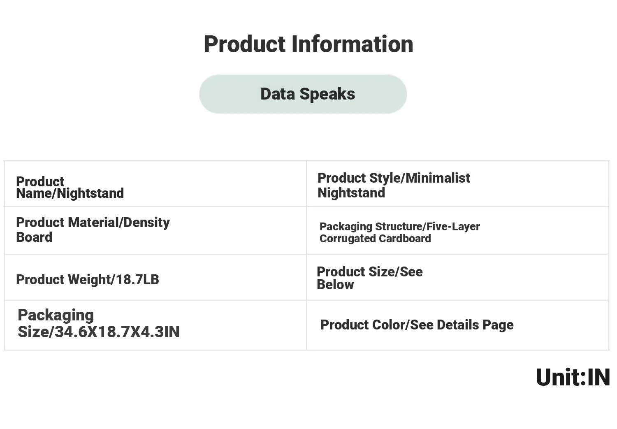Select the Product Weight/18.7LB cell
This screenshot has width=617, height=429.
click(155, 277)
